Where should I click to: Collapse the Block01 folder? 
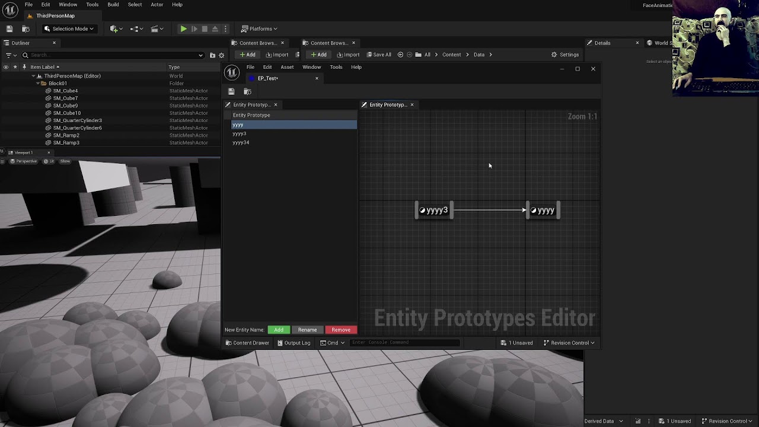(37, 84)
